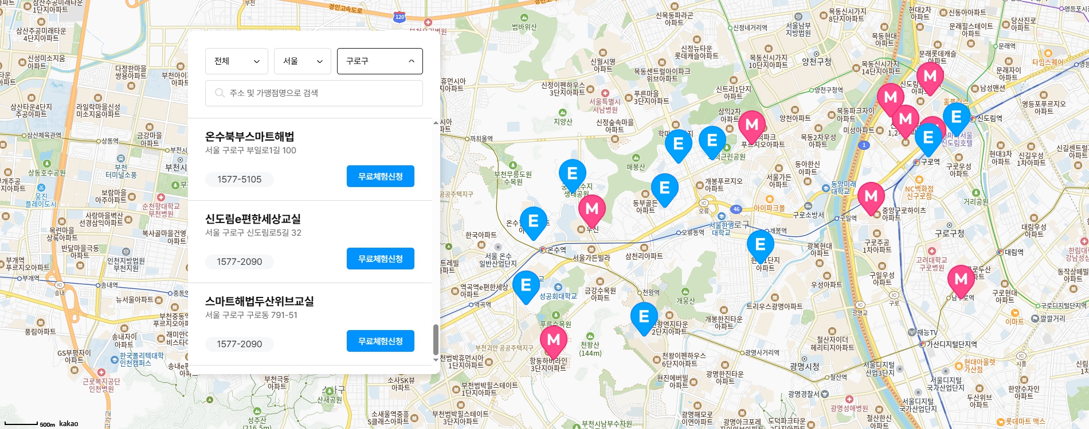Open the E marker near 천왕연지타운 2단지아파트
This screenshot has width=1089, height=429.
644,316
